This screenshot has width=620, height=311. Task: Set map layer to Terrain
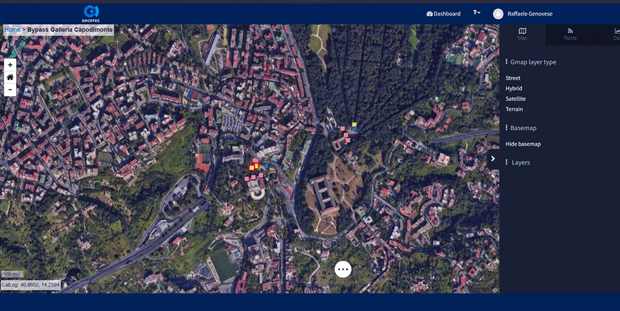click(514, 109)
